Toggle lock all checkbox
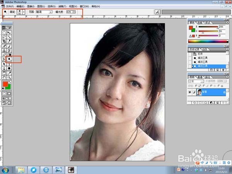The width and height of the screenshot is (232, 174). pyautogui.click(x=219, y=86)
